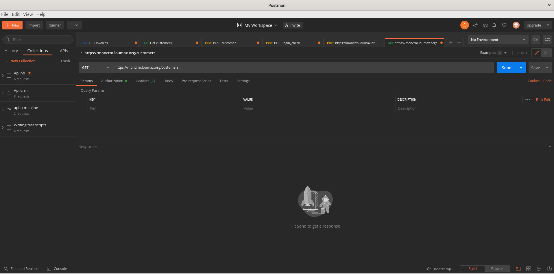This screenshot has height=274, width=554.
Task: Open the settings gear icon in header
Action: [x=485, y=25]
